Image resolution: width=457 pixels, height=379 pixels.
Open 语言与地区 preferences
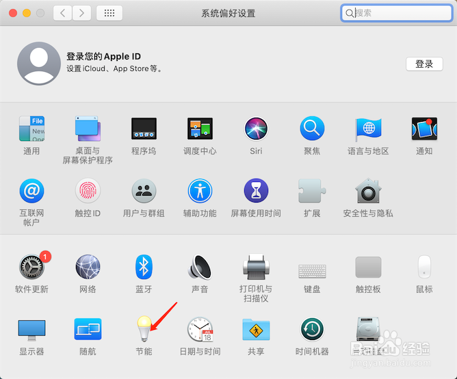[368, 129]
